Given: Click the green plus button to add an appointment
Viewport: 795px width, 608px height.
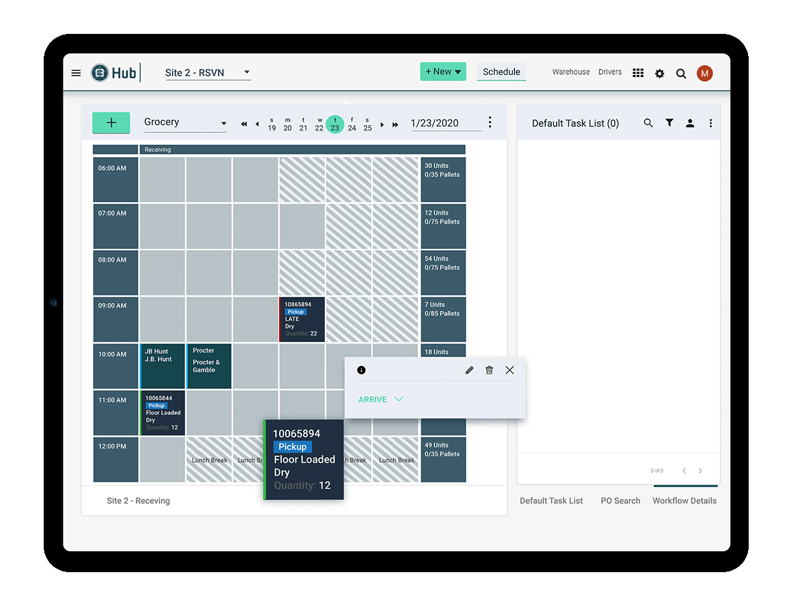Looking at the screenshot, I should pos(111,123).
